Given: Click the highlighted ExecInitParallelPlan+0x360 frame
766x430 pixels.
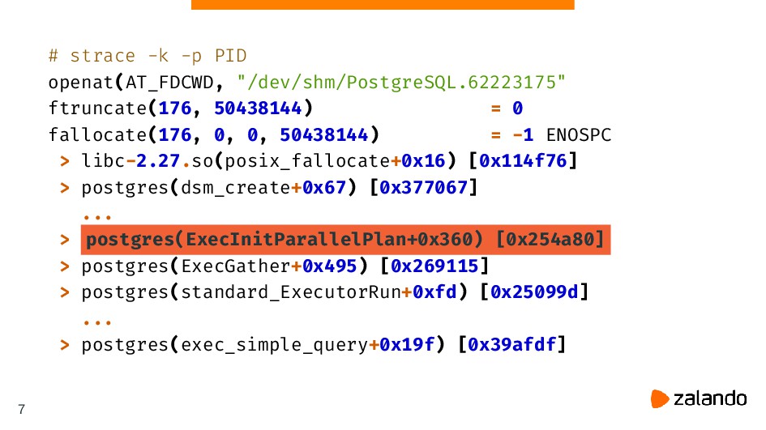Looking at the screenshot, I should point(345,240).
